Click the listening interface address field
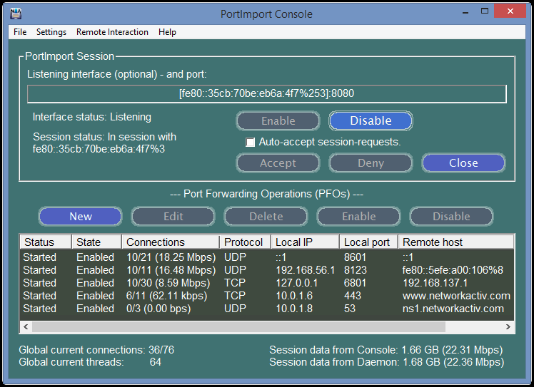The image size is (534, 387). tap(266, 93)
